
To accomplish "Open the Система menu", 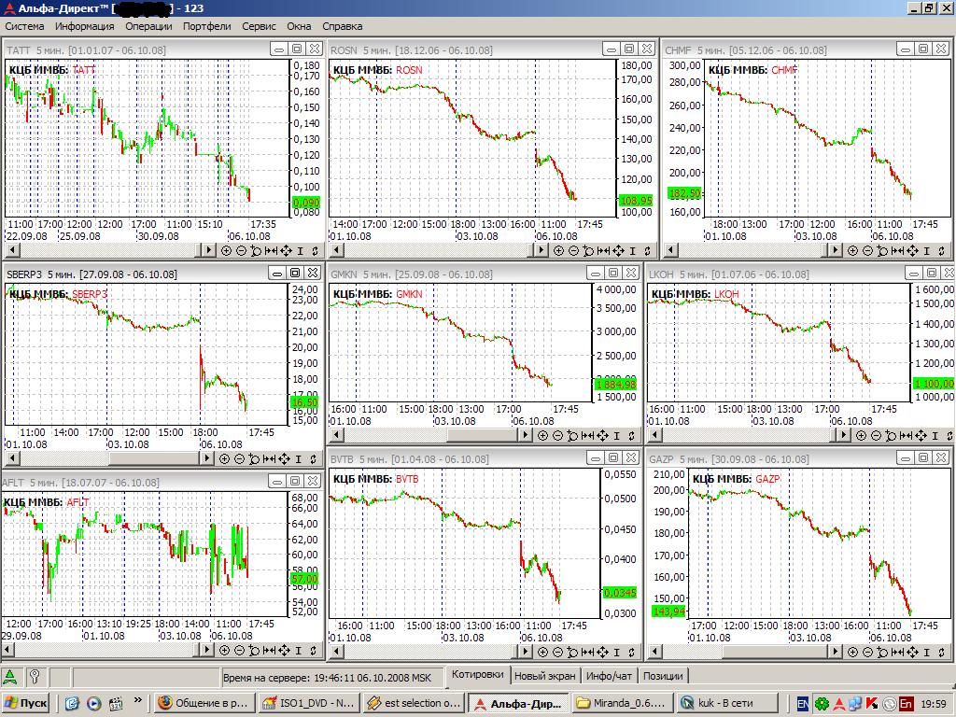I will pos(24,26).
